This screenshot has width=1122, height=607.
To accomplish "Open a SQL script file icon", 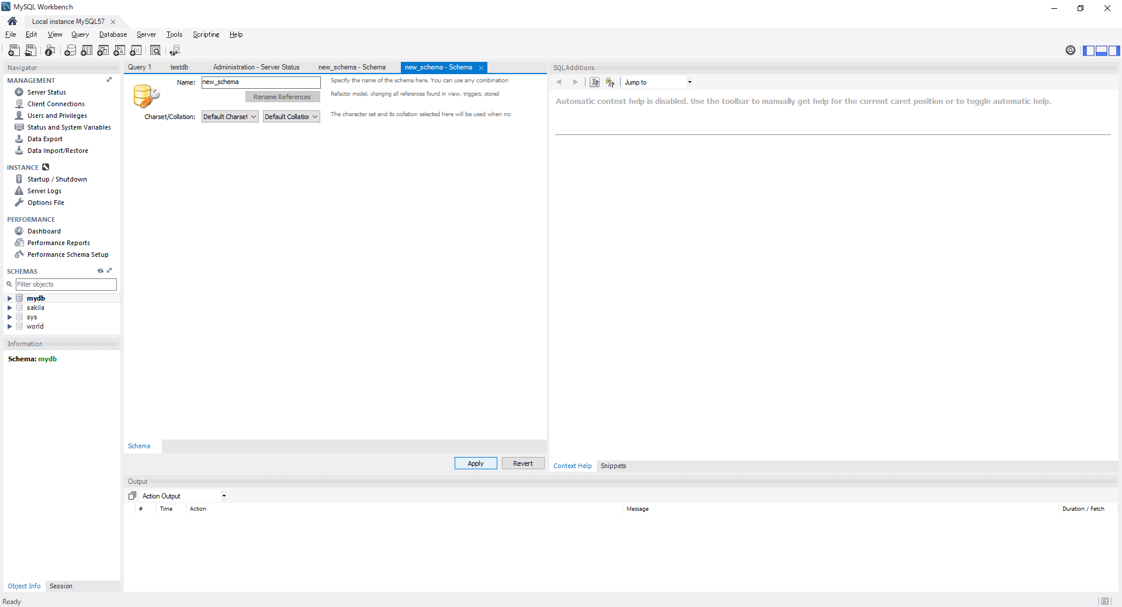I will [31, 51].
